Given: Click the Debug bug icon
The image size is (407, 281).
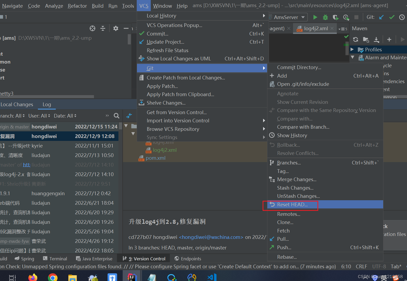Looking at the screenshot, I should 325,17.
